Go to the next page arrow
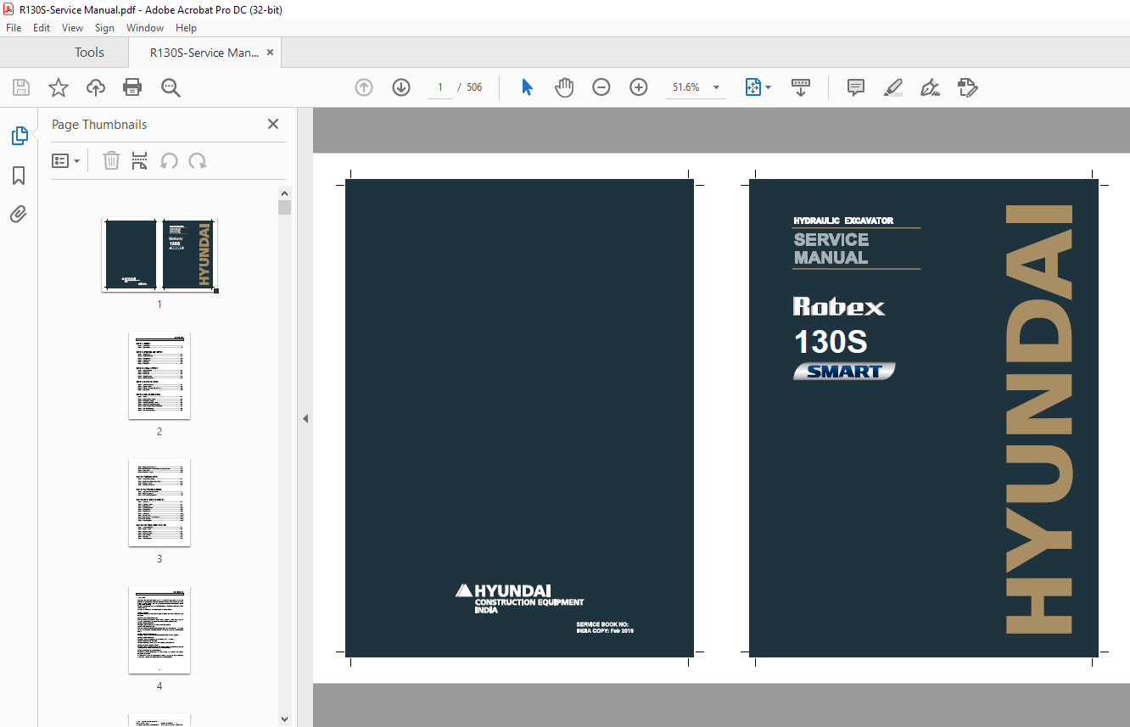This screenshot has width=1130, height=727. pyautogui.click(x=401, y=87)
